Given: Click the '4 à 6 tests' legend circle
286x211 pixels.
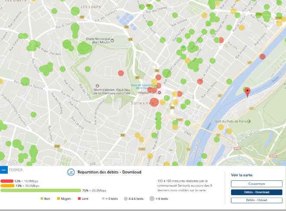Looking at the screenshot, I should coord(126,198).
